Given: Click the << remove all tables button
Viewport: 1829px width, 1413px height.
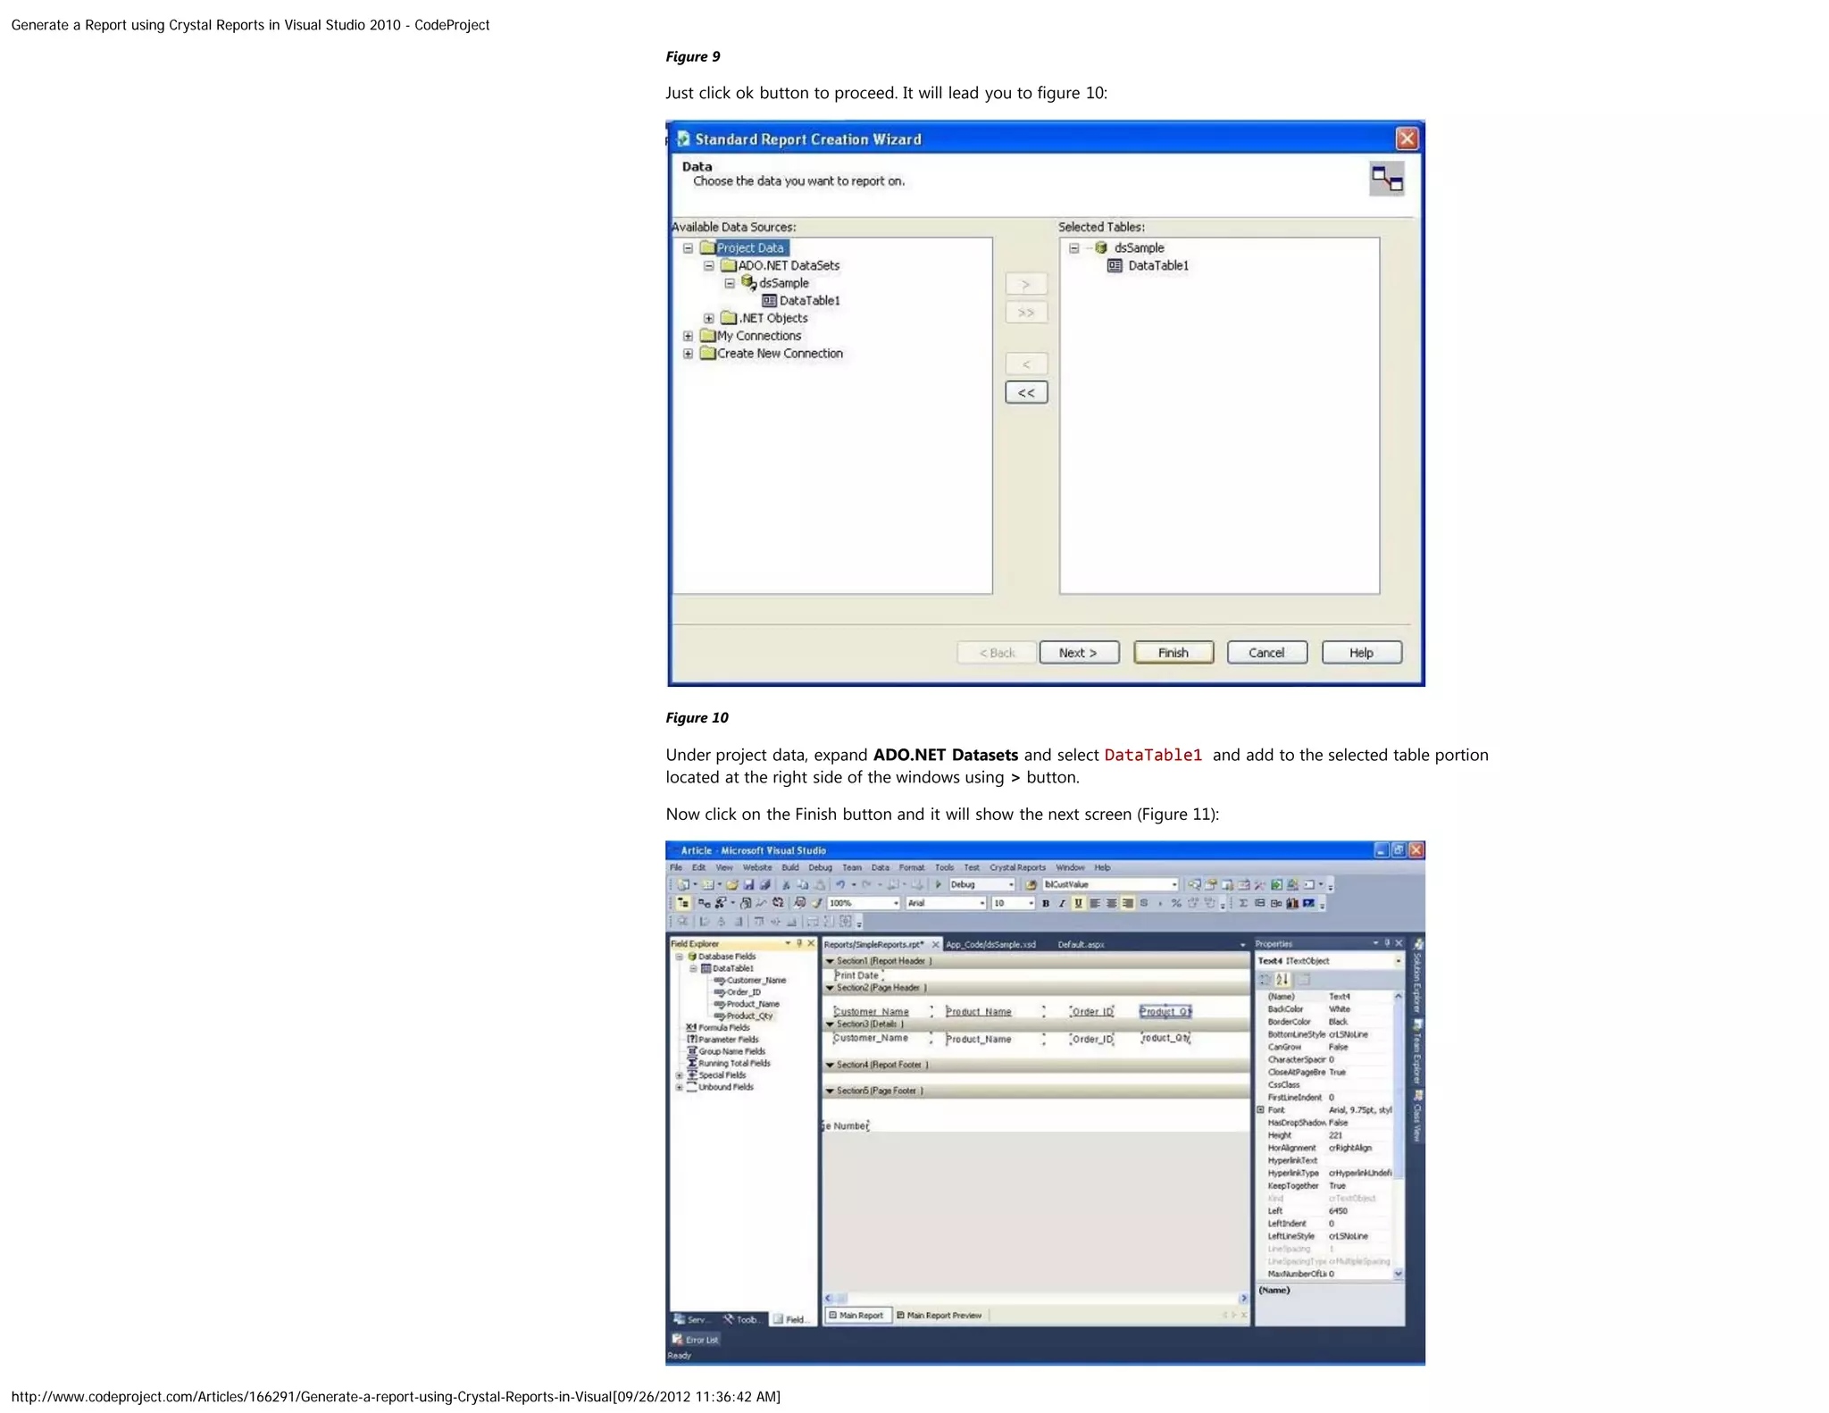Looking at the screenshot, I should click(1026, 392).
